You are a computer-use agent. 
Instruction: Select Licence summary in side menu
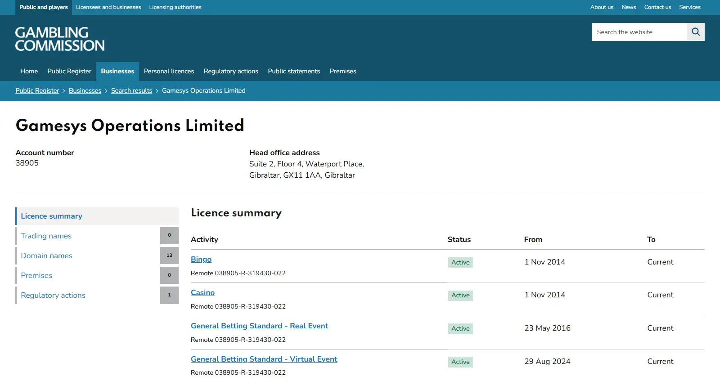97,216
